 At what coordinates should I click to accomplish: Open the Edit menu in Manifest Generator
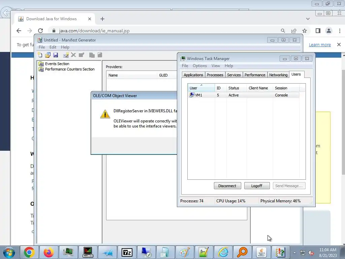tap(53, 47)
